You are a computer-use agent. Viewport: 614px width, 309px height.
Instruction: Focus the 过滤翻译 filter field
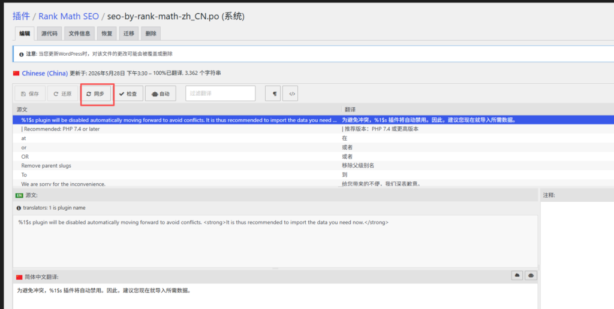pyautogui.click(x=221, y=93)
